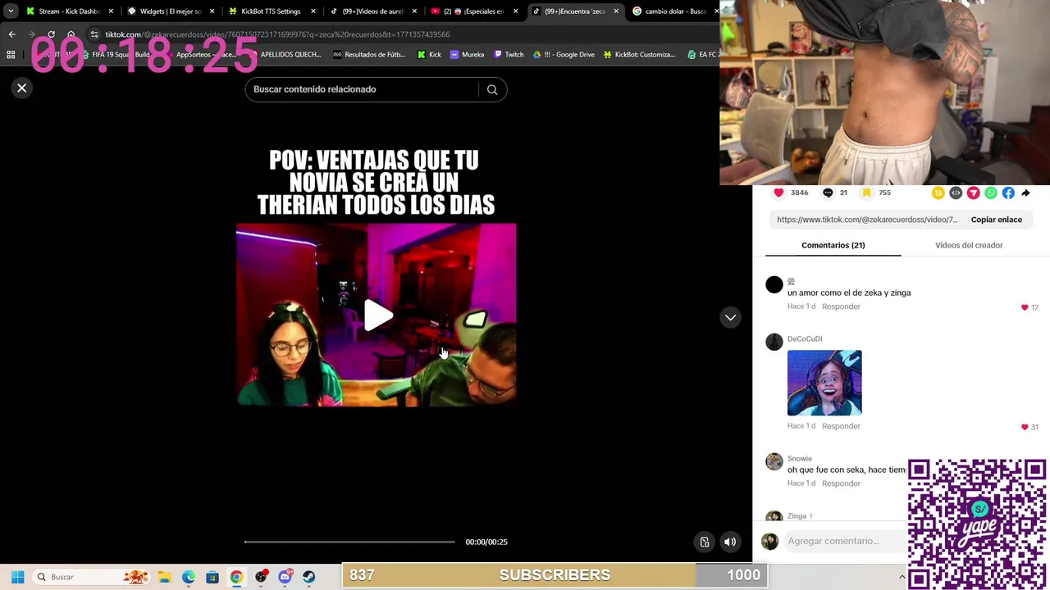
Task: Toggle the floating player mode icon
Action: click(704, 542)
